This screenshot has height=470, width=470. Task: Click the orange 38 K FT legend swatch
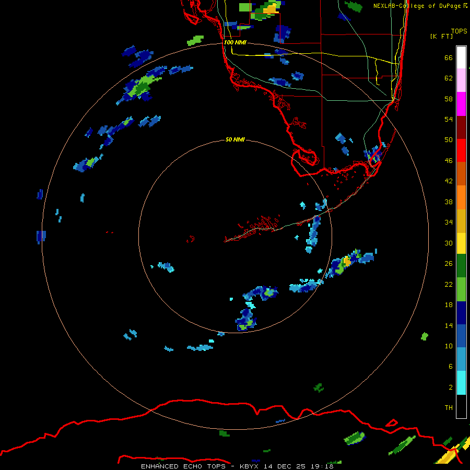click(461, 197)
